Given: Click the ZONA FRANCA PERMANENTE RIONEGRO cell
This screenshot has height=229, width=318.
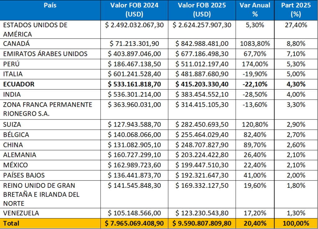Looking at the screenshot, I should pos(48,109).
